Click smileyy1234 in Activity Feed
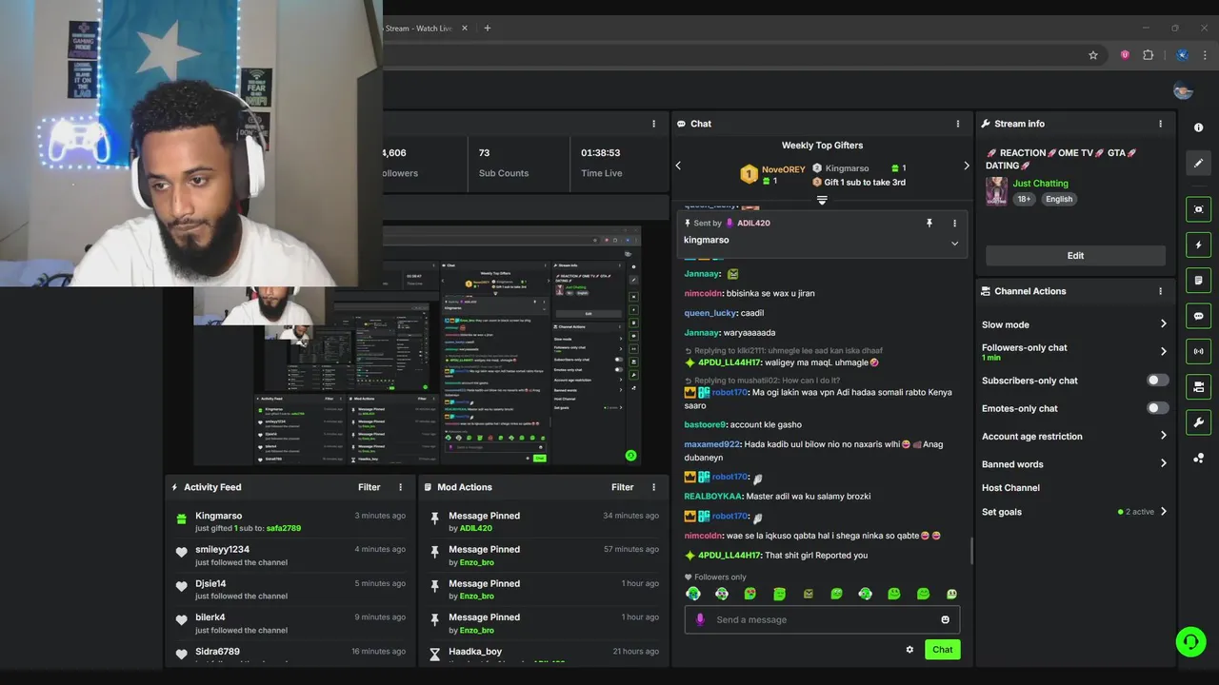The height and width of the screenshot is (685, 1219). pyautogui.click(x=223, y=549)
